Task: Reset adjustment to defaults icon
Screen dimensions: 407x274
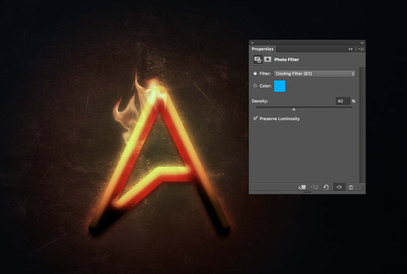Action: [326, 187]
